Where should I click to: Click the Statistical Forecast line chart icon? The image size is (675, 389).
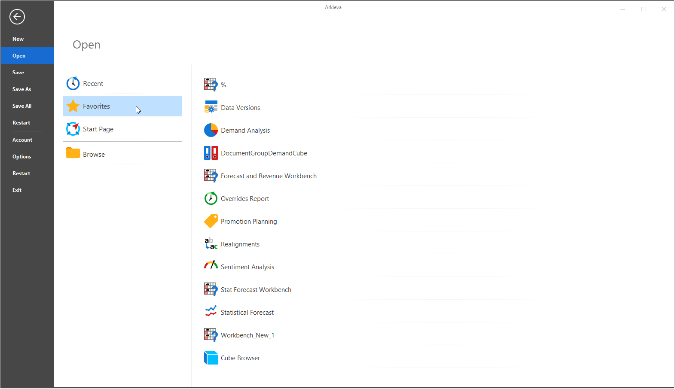coord(211,311)
